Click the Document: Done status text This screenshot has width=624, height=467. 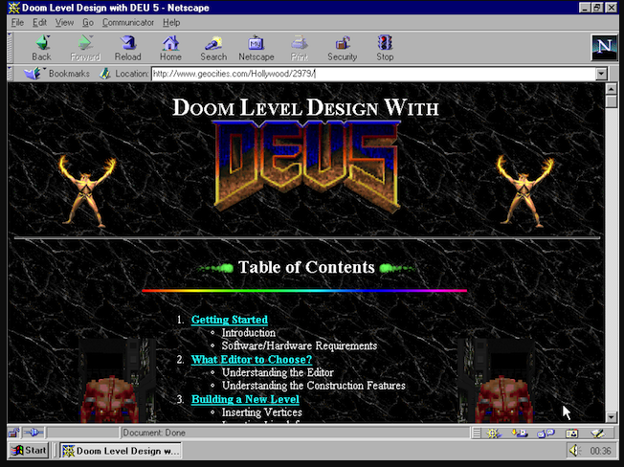[x=154, y=433]
